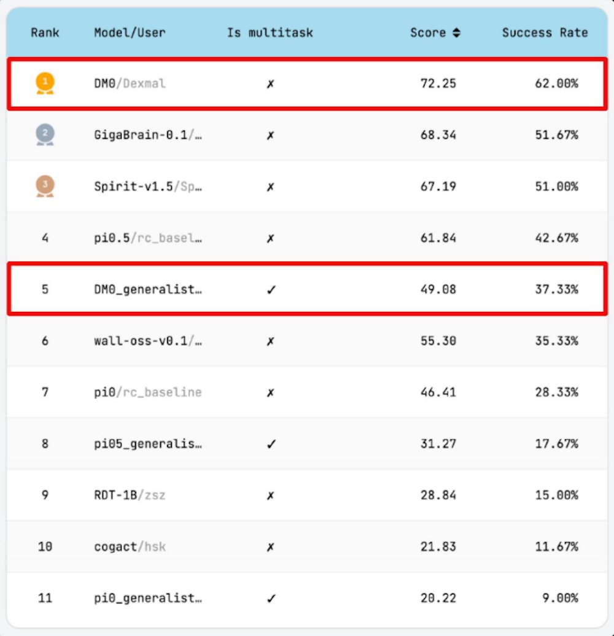Click the gold first-place medal icon

click(x=45, y=83)
